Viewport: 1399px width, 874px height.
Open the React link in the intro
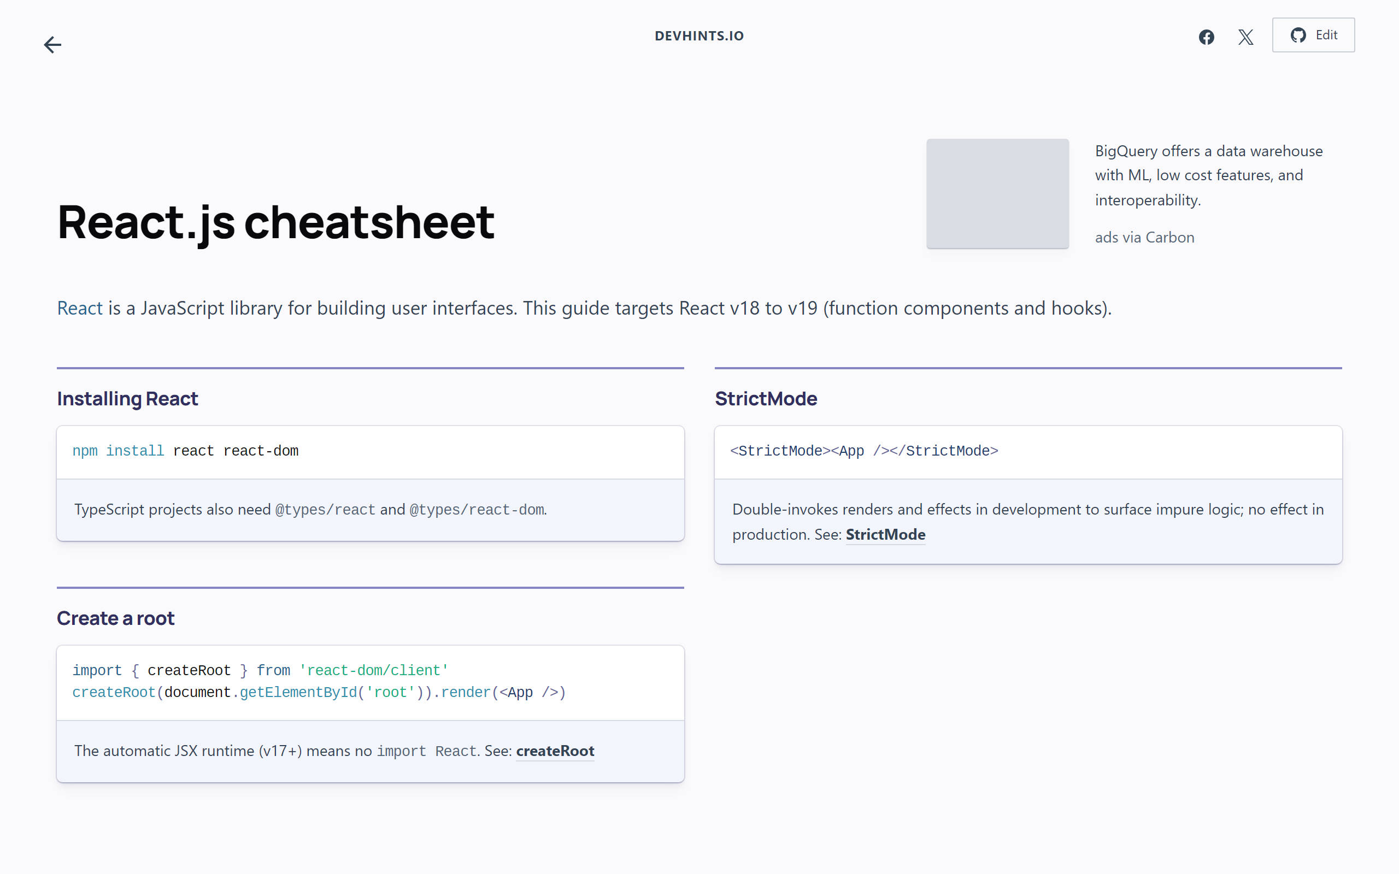point(80,308)
